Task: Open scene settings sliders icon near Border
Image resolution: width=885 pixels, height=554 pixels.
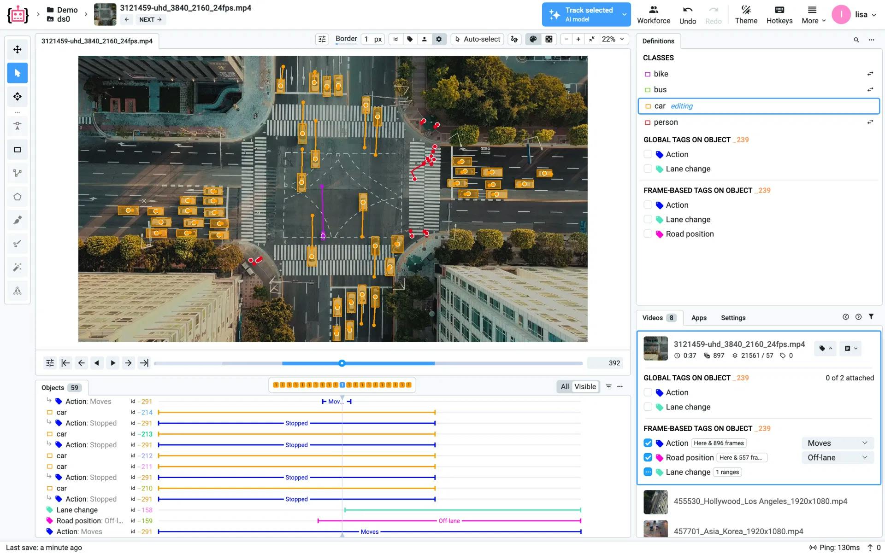Action: pos(322,39)
